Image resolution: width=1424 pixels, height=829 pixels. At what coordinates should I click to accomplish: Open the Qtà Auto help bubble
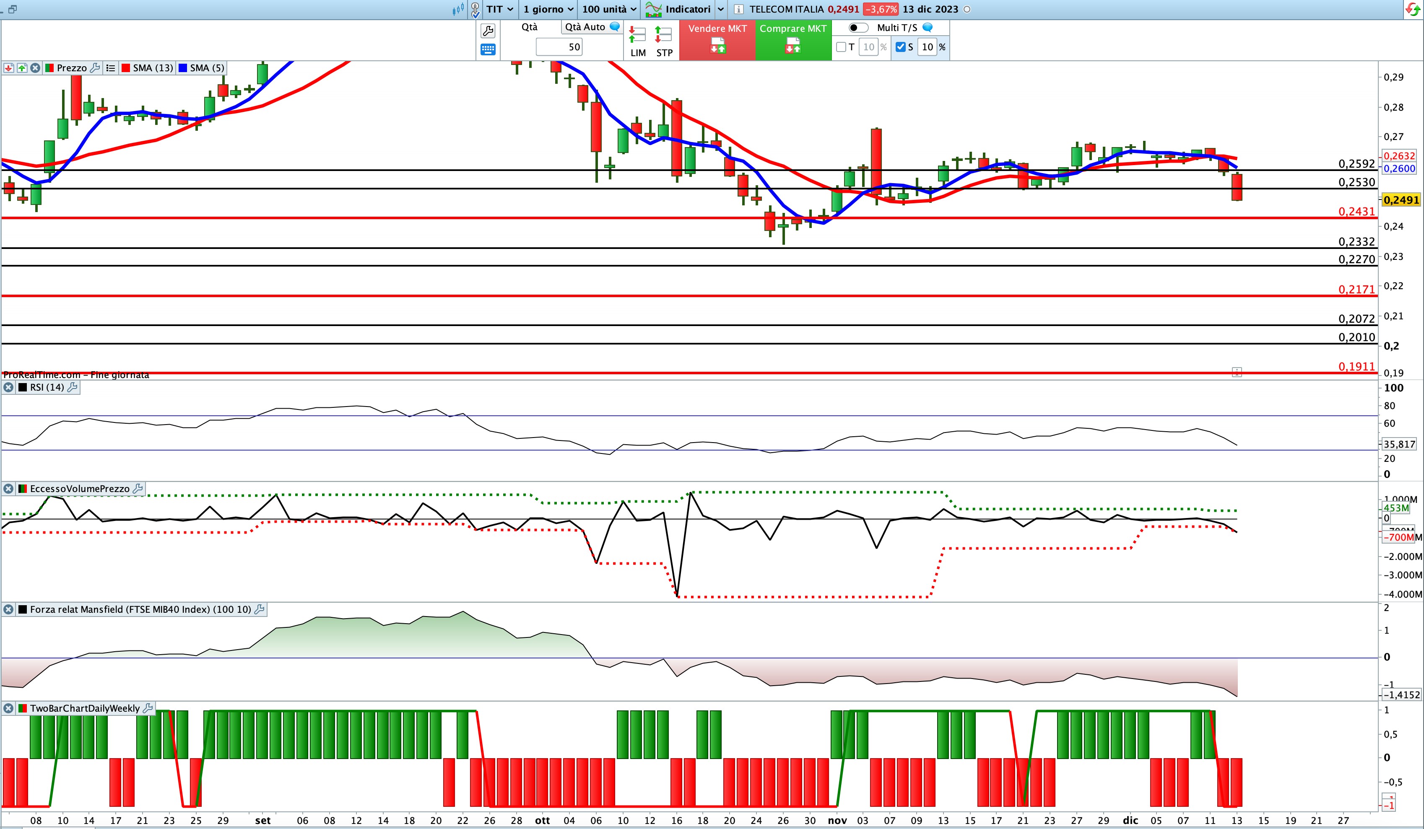615,26
